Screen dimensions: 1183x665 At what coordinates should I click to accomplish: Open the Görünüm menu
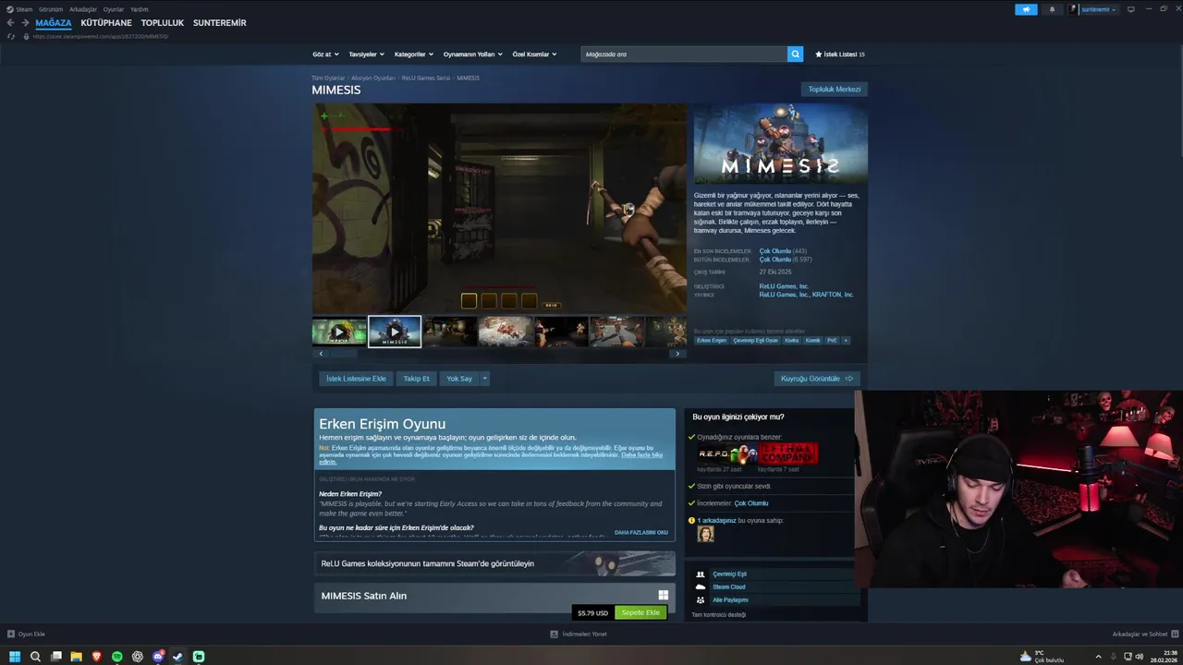tap(51, 9)
